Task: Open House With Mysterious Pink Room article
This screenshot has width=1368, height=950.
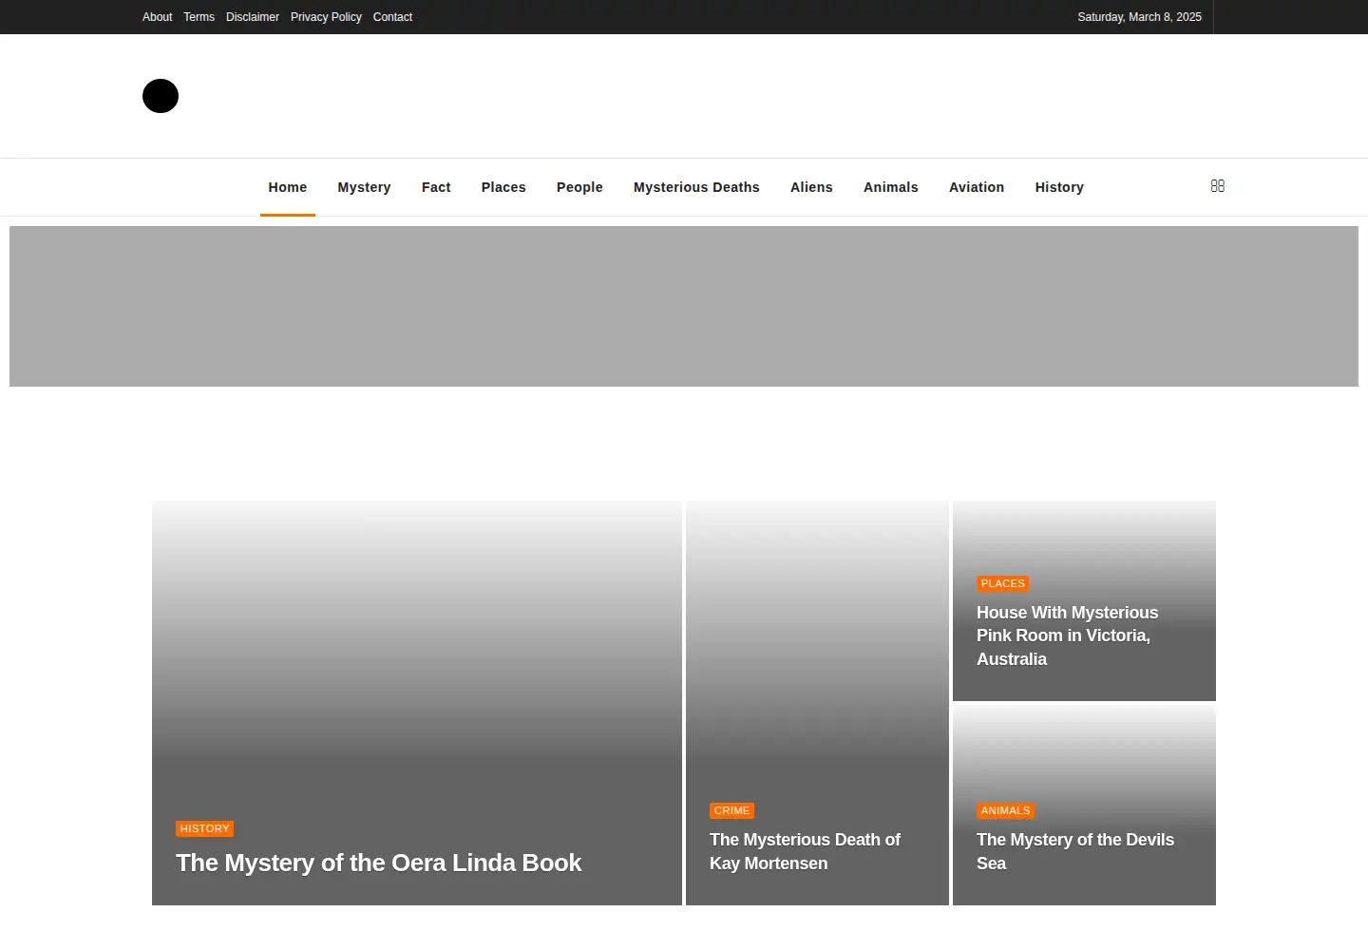Action: [x=1068, y=636]
